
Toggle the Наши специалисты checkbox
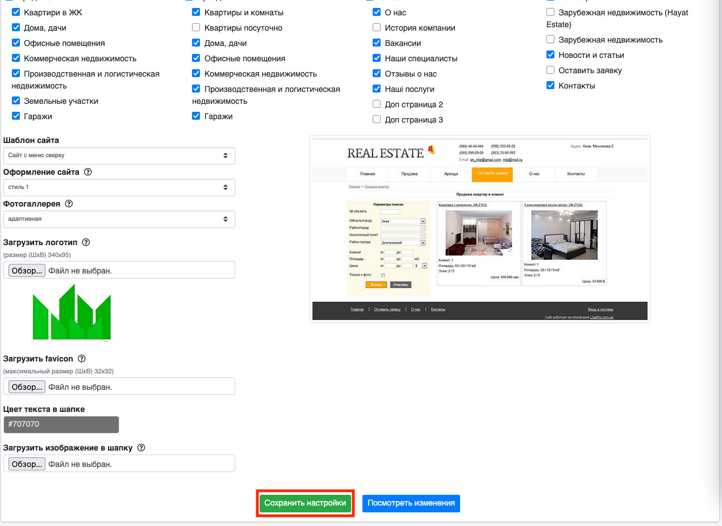377,58
